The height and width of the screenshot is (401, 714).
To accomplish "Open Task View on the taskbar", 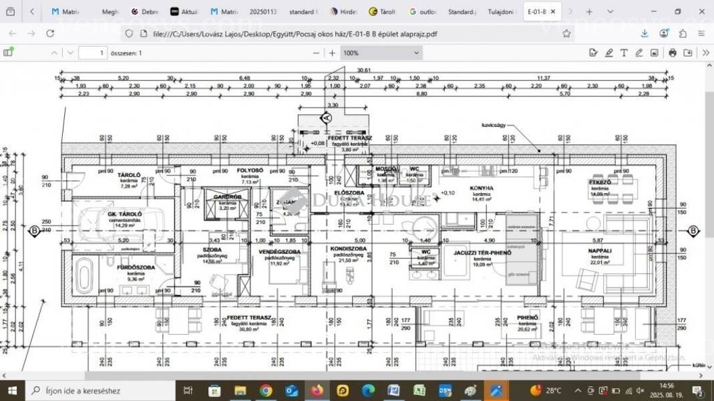I will click(188, 390).
